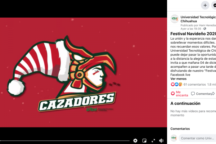
Task: Click the public globe privacy icon
Action: [205, 29]
